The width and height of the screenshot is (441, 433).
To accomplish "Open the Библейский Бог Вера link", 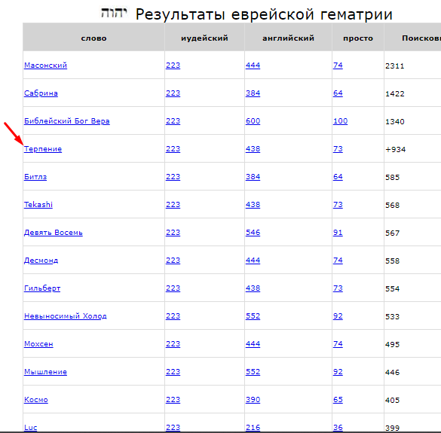I will [67, 120].
